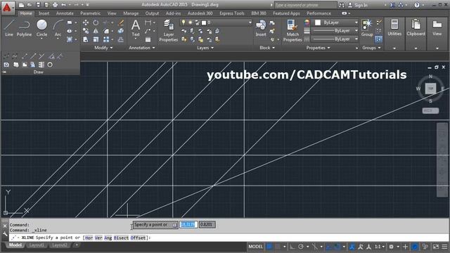The height and width of the screenshot is (253, 450).
Task: Open the lineweight ByLayer dropdown
Action: click(x=356, y=31)
